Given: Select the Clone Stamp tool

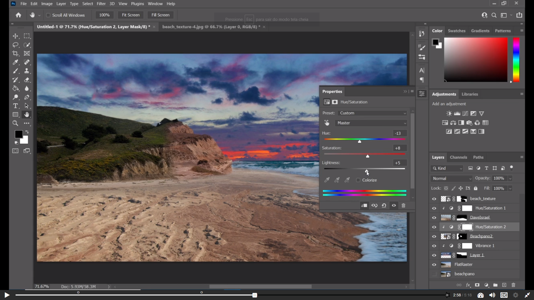Looking at the screenshot, I should coord(27,71).
